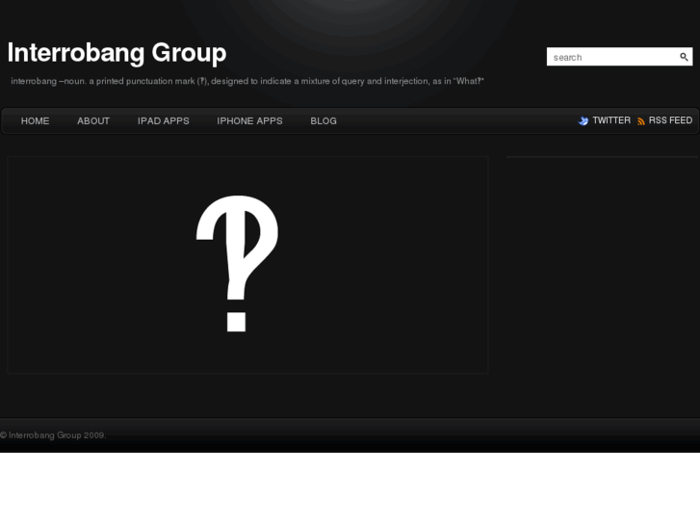Click the large interrobang logo image

click(238, 264)
